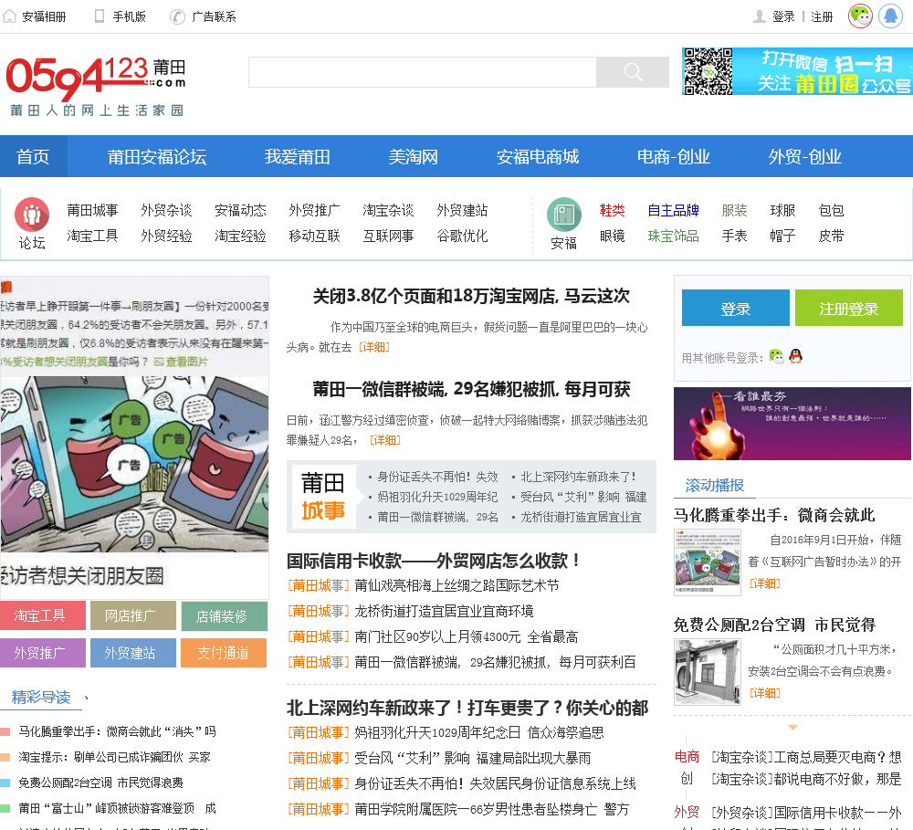Click the 0594123 莆田 site logo
913x830 pixels.
[x=96, y=86]
